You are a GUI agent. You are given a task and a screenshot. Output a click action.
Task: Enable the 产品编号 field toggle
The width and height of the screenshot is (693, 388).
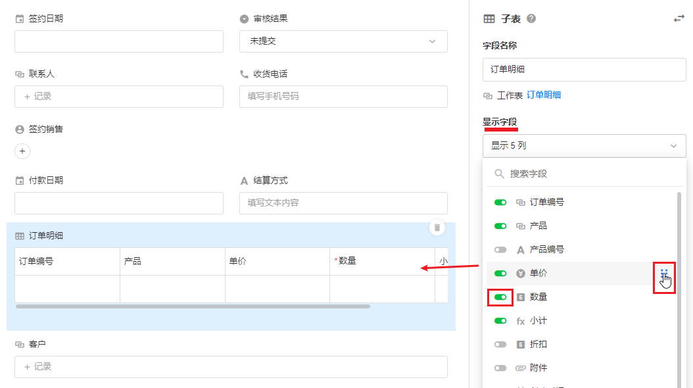click(x=500, y=250)
